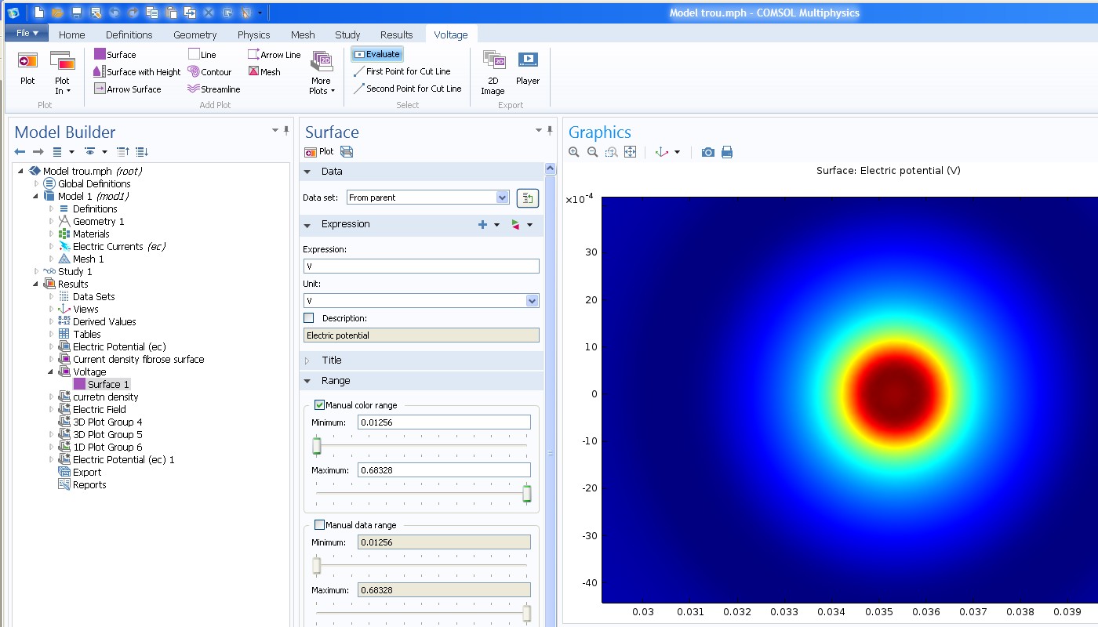Click the Surface with Height plot icon
Image resolution: width=1098 pixels, height=627 pixels.
(100, 72)
